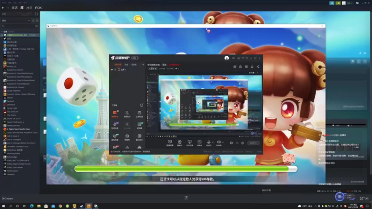The width and height of the screenshot is (372, 209).
Task: Select Assassin's Creed Revelations
Action: click(20, 77)
